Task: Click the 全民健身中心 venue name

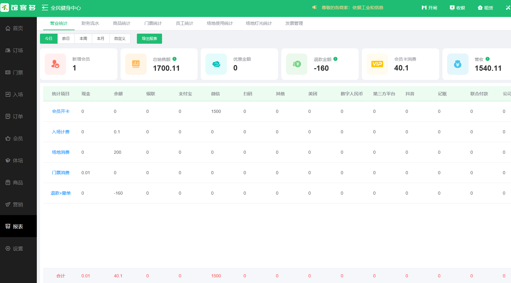Action: 66,8
